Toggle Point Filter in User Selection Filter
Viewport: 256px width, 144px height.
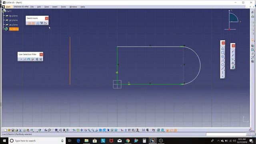[21, 59]
